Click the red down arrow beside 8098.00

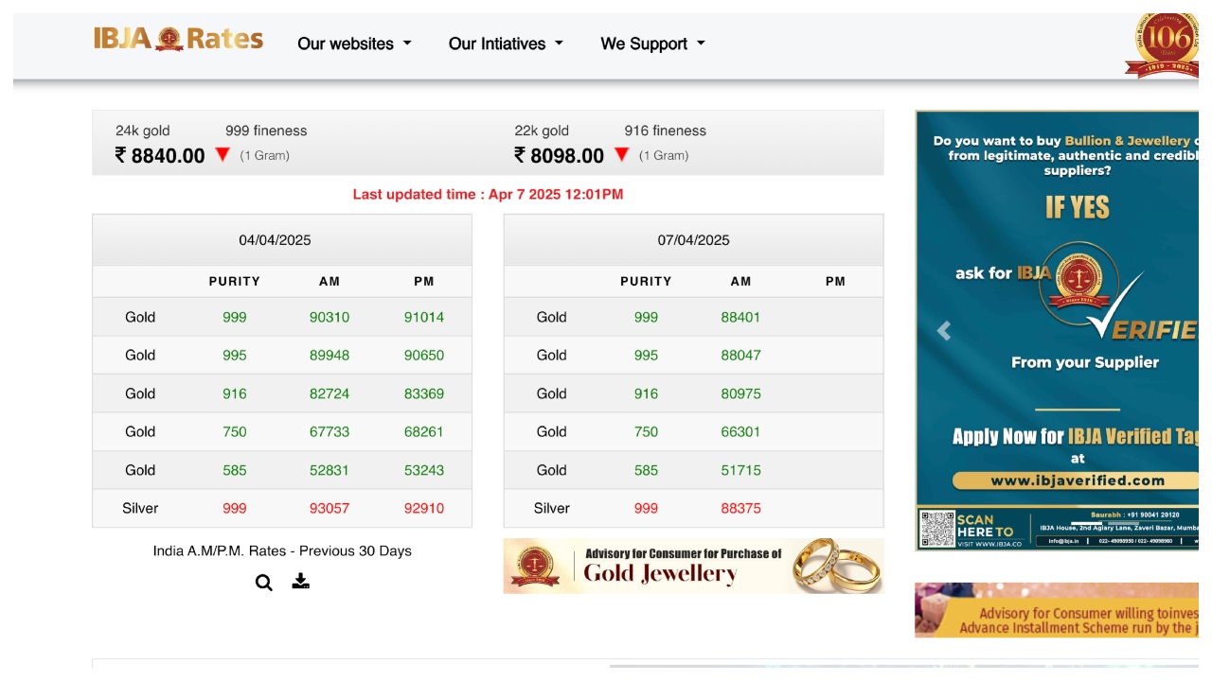click(x=622, y=155)
